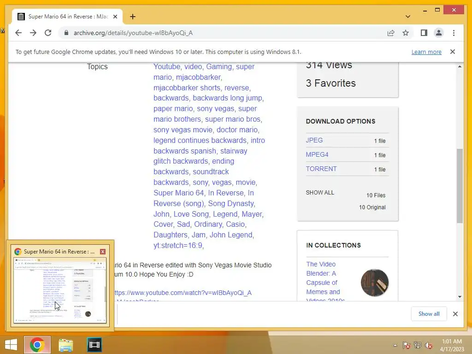Click the page scrollbar down arrow
Viewport: 472px width, 354px height.
pos(460,297)
